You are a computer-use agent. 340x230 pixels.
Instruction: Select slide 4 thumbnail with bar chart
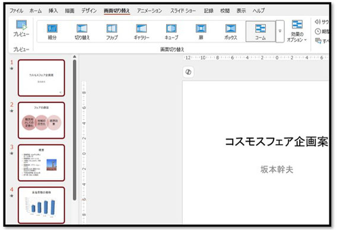click(42, 205)
